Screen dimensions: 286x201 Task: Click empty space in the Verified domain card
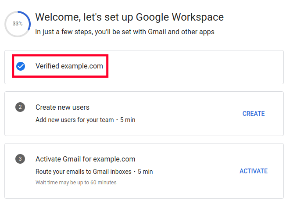tap(193, 67)
